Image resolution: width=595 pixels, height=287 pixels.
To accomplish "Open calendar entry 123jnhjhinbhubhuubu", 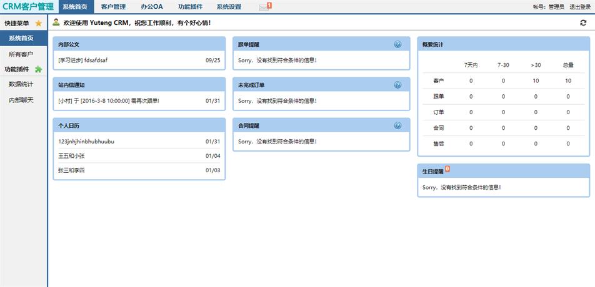I will pos(86,141).
